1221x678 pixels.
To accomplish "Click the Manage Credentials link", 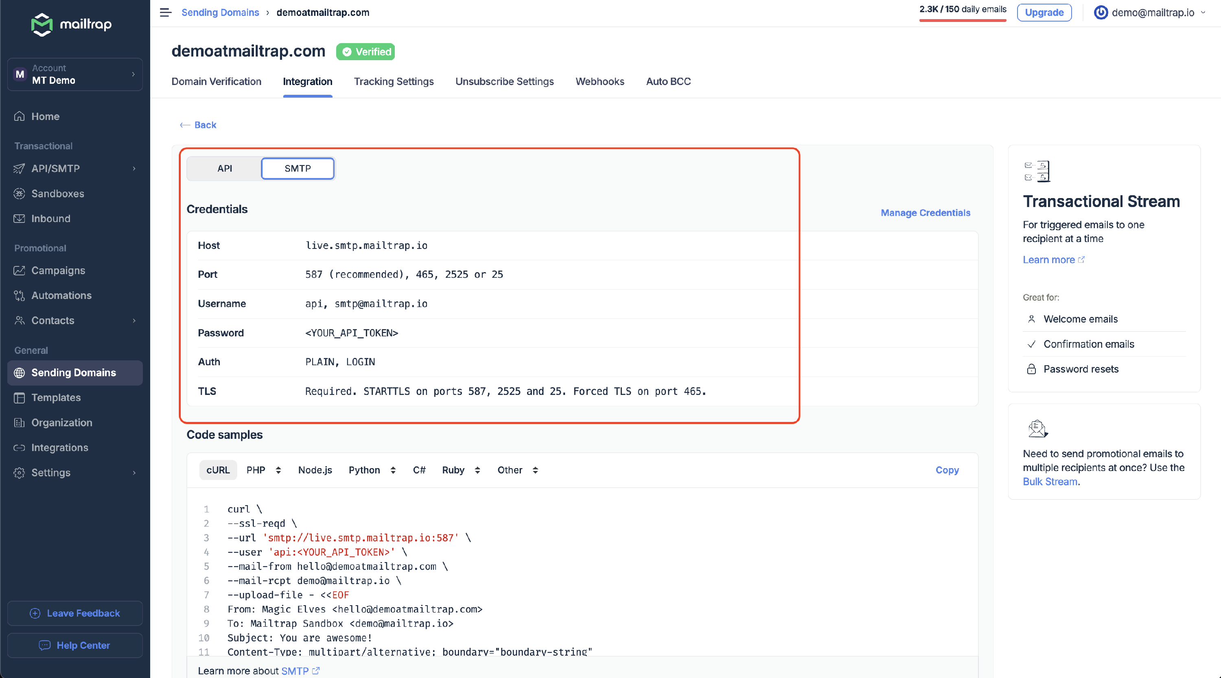I will 925,213.
